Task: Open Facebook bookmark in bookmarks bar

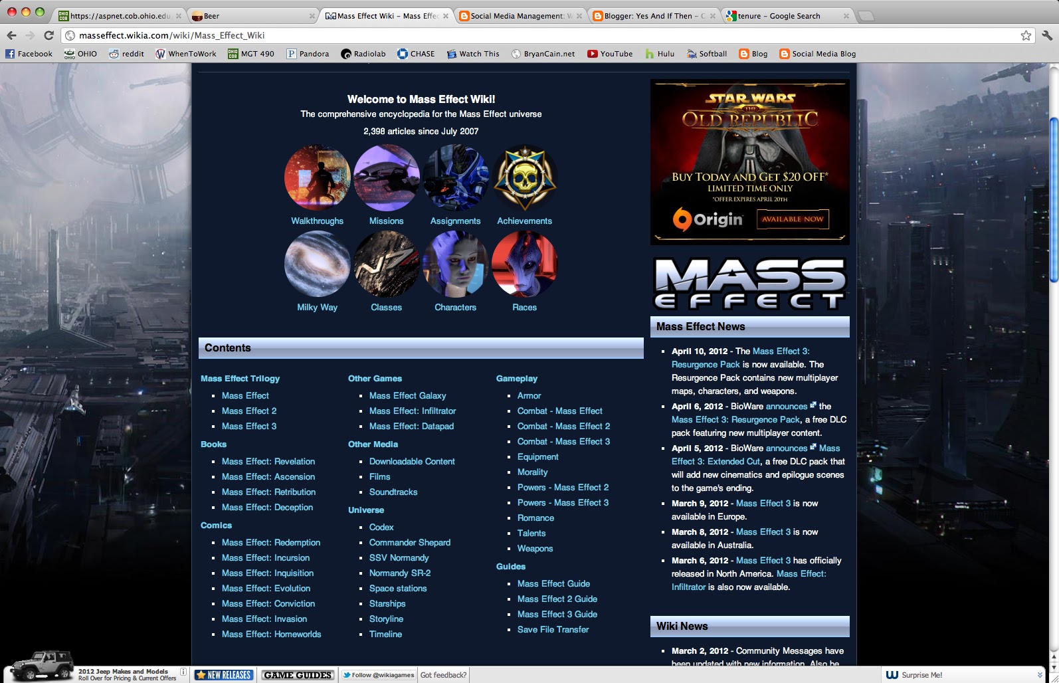Action: pyautogui.click(x=29, y=54)
